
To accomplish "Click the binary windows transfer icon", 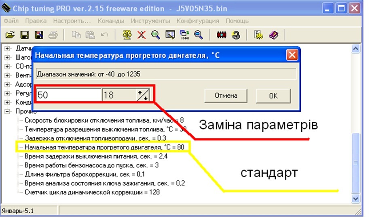I will pos(184,35).
